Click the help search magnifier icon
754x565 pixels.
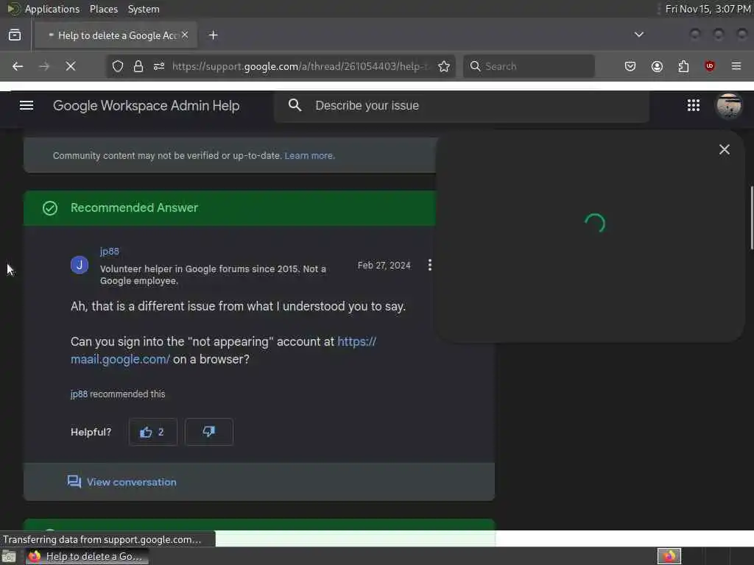pos(295,105)
